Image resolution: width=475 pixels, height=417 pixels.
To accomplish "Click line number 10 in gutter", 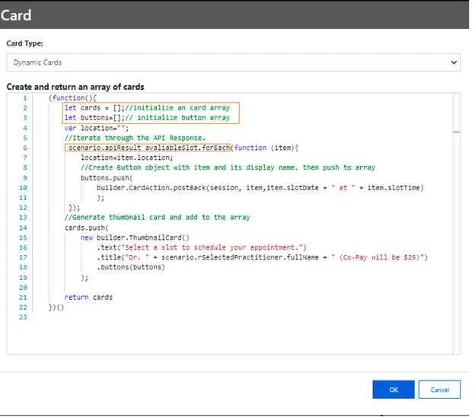I will 23,188.
